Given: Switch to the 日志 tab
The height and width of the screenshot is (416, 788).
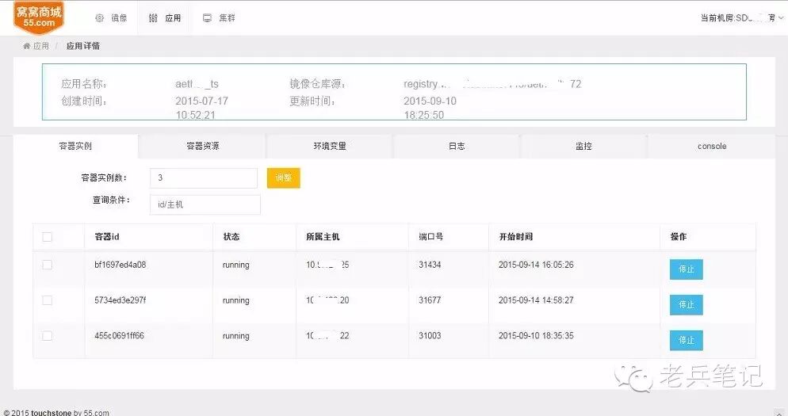Looking at the screenshot, I should pos(457,147).
